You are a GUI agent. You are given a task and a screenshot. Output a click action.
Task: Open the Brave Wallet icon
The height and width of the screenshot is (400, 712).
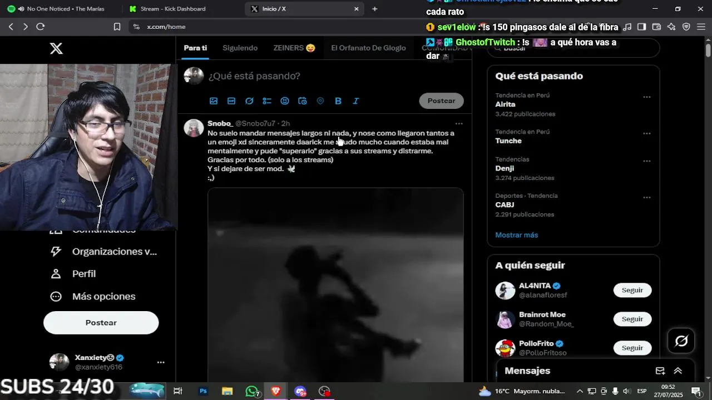point(656,27)
